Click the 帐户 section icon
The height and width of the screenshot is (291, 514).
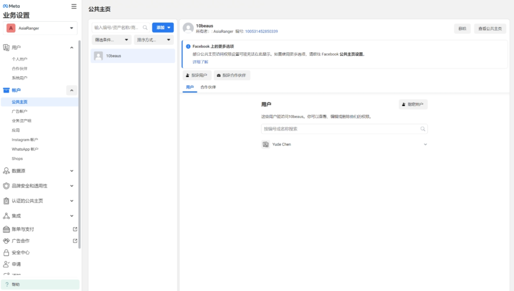coord(6,90)
